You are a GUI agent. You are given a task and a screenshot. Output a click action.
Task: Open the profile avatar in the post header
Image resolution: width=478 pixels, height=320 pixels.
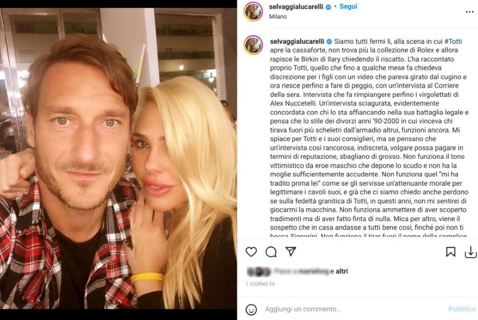(253, 11)
